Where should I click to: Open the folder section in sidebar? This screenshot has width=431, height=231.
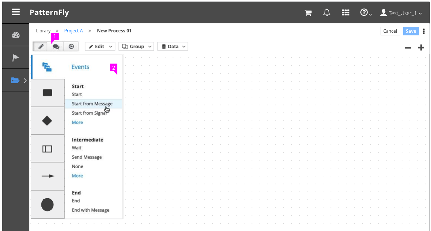[15, 80]
